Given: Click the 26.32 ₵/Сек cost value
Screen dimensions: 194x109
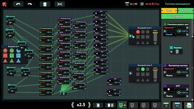Looking at the screenshot, I should click(x=152, y=4).
